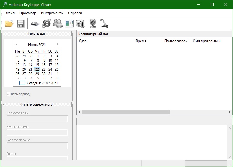
Task: Open microphone audio log icon
Action: (x=104, y=23)
